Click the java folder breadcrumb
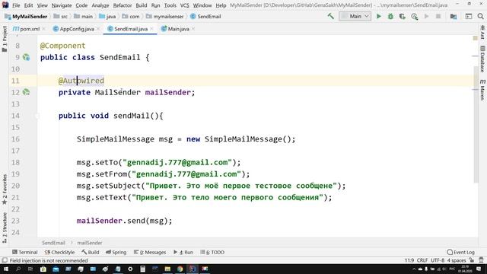This screenshot has width=487, height=274. [107, 16]
